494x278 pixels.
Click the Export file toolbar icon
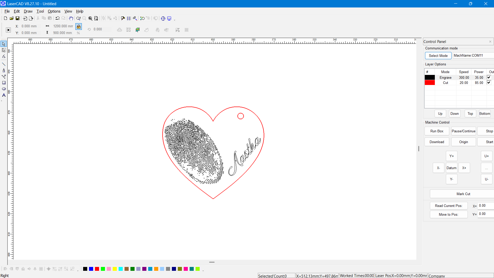click(31, 18)
